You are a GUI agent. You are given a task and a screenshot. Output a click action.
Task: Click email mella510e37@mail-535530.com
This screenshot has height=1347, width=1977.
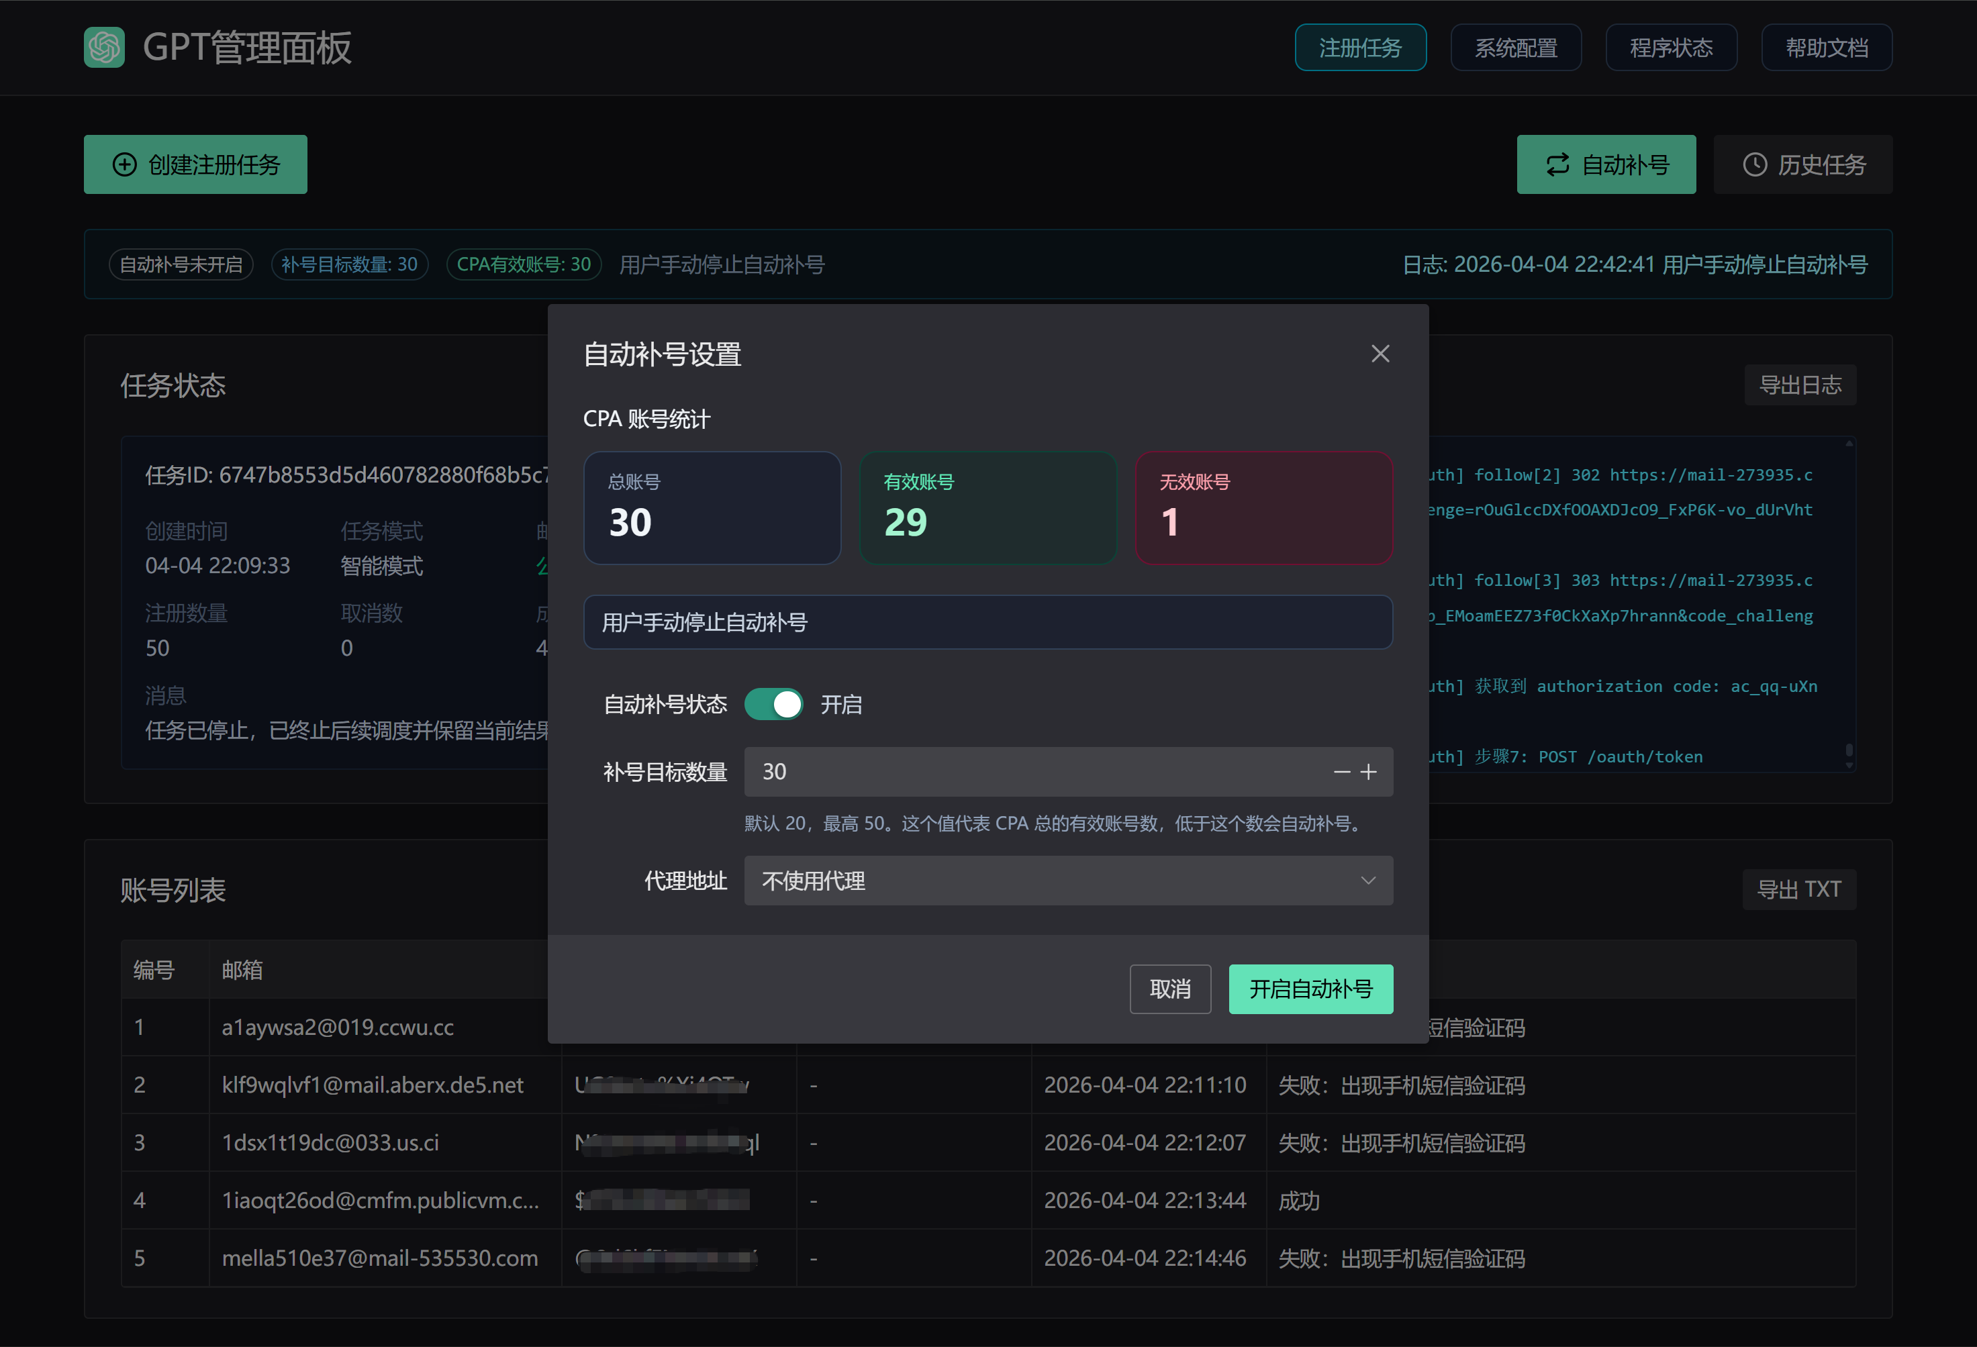coord(379,1258)
